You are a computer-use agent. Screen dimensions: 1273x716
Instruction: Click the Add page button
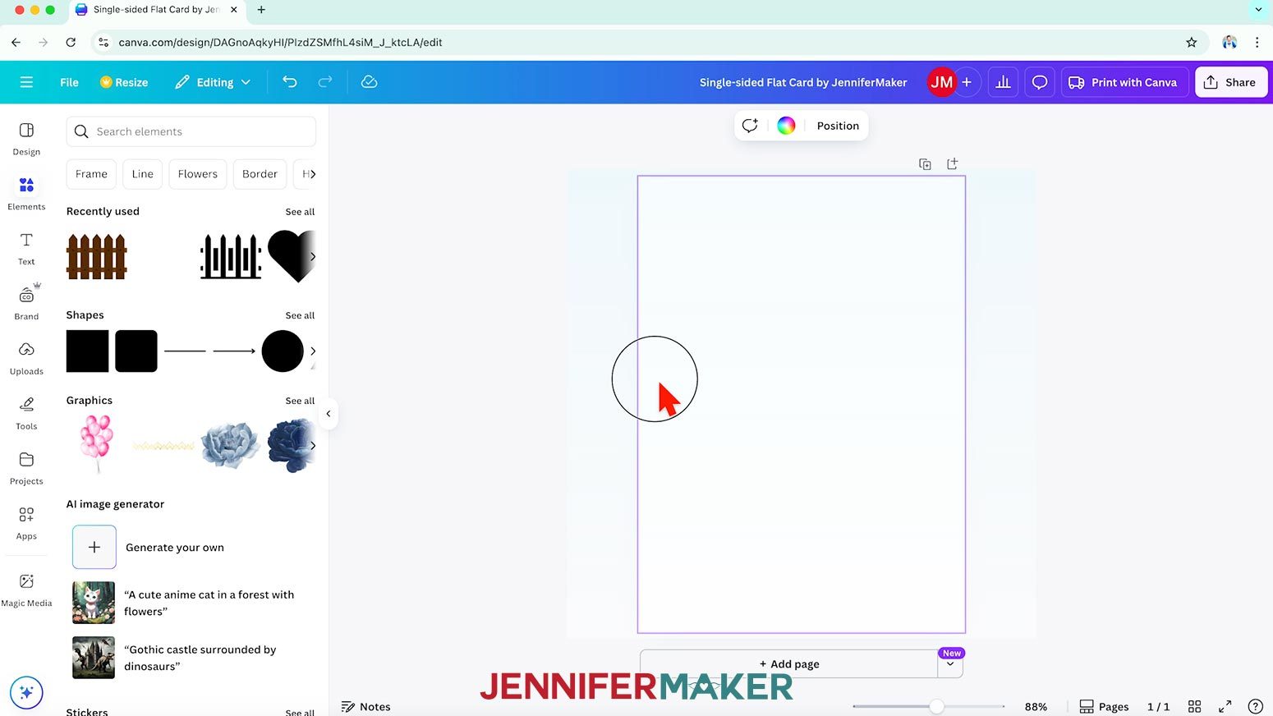coord(789,663)
